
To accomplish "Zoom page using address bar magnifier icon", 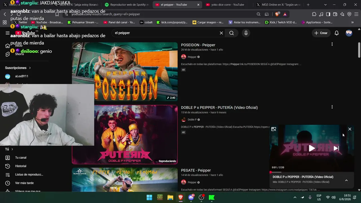I will 259,14.
